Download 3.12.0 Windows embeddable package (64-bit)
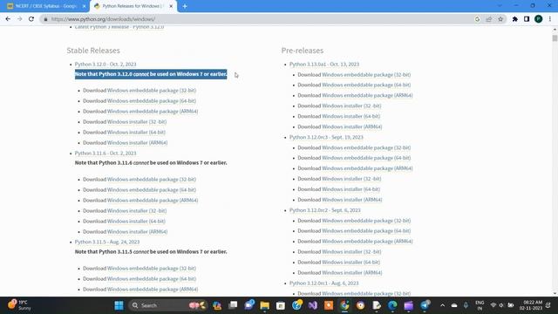This screenshot has height=314, width=558. (152, 101)
